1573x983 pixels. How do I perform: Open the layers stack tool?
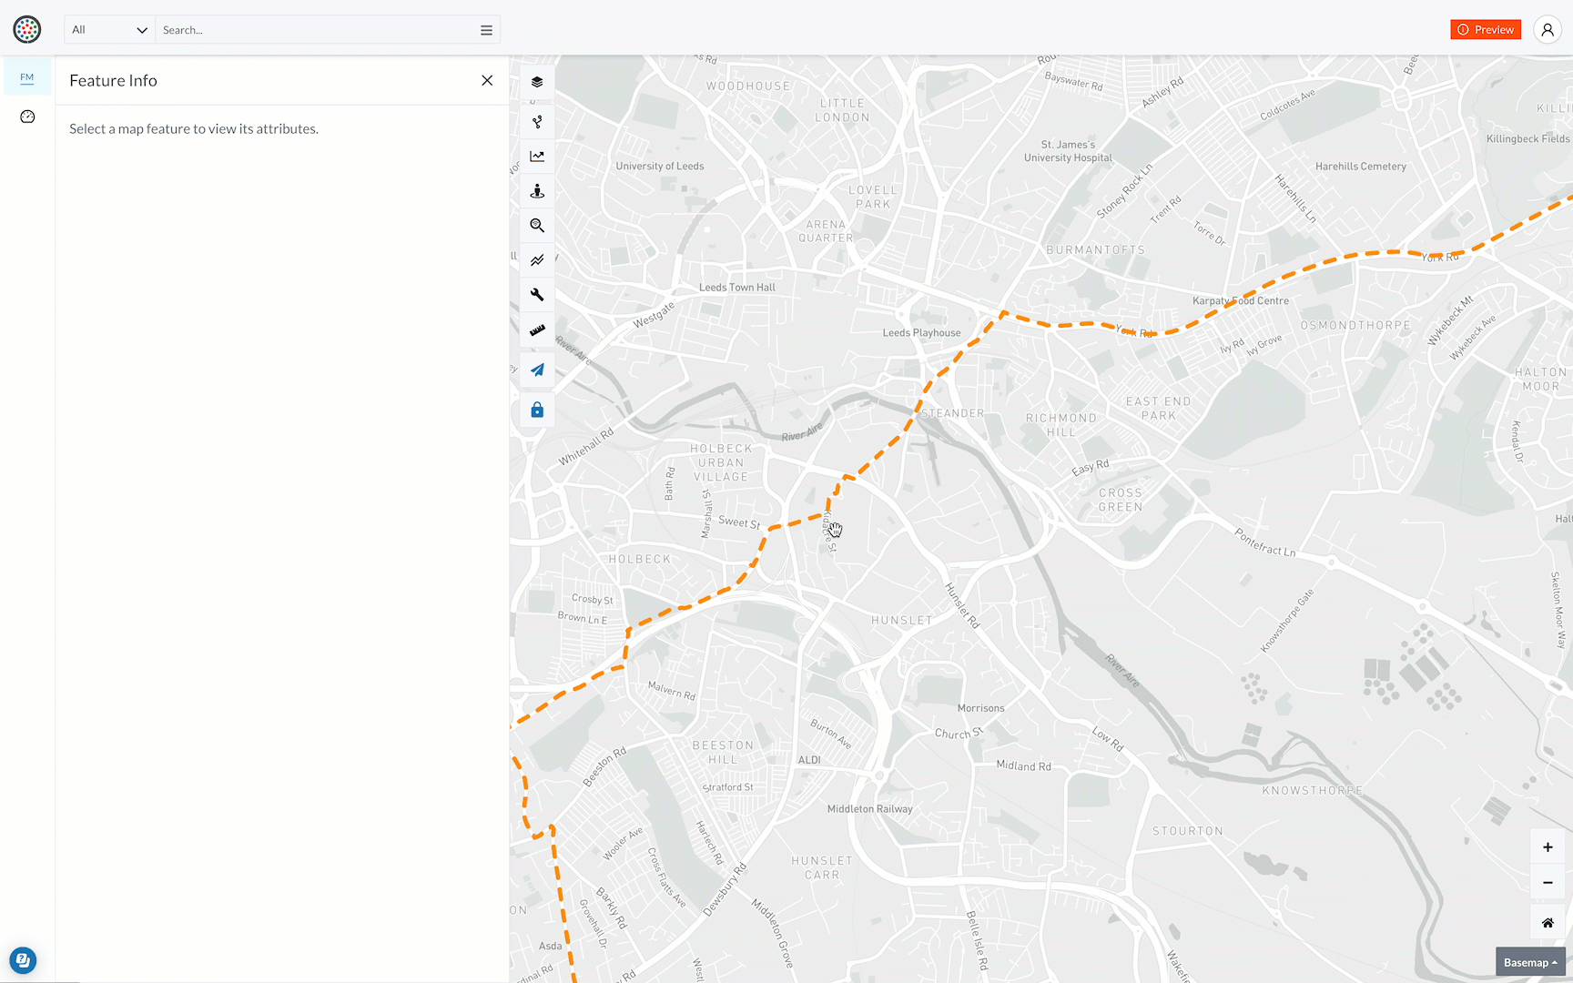(537, 82)
